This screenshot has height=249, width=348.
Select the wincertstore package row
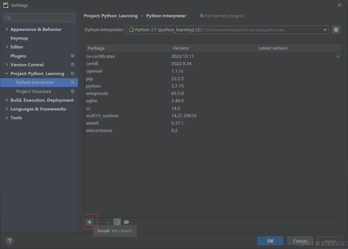(x=213, y=130)
